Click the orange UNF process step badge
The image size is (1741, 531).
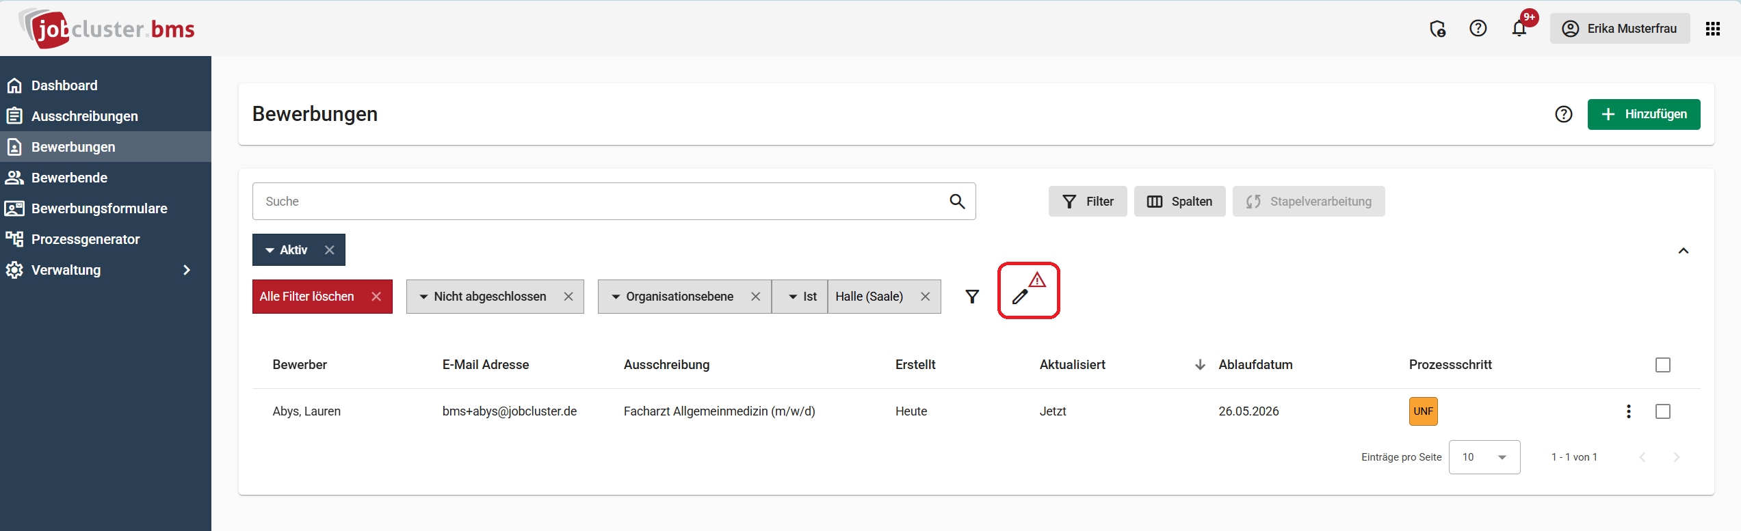pyautogui.click(x=1423, y=411)
